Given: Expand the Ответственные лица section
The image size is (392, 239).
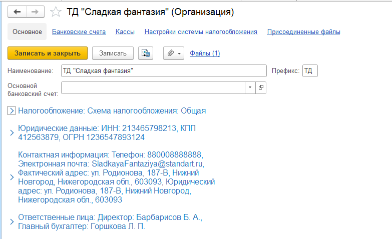Looking at the screenshot, I should pos(12,222).
